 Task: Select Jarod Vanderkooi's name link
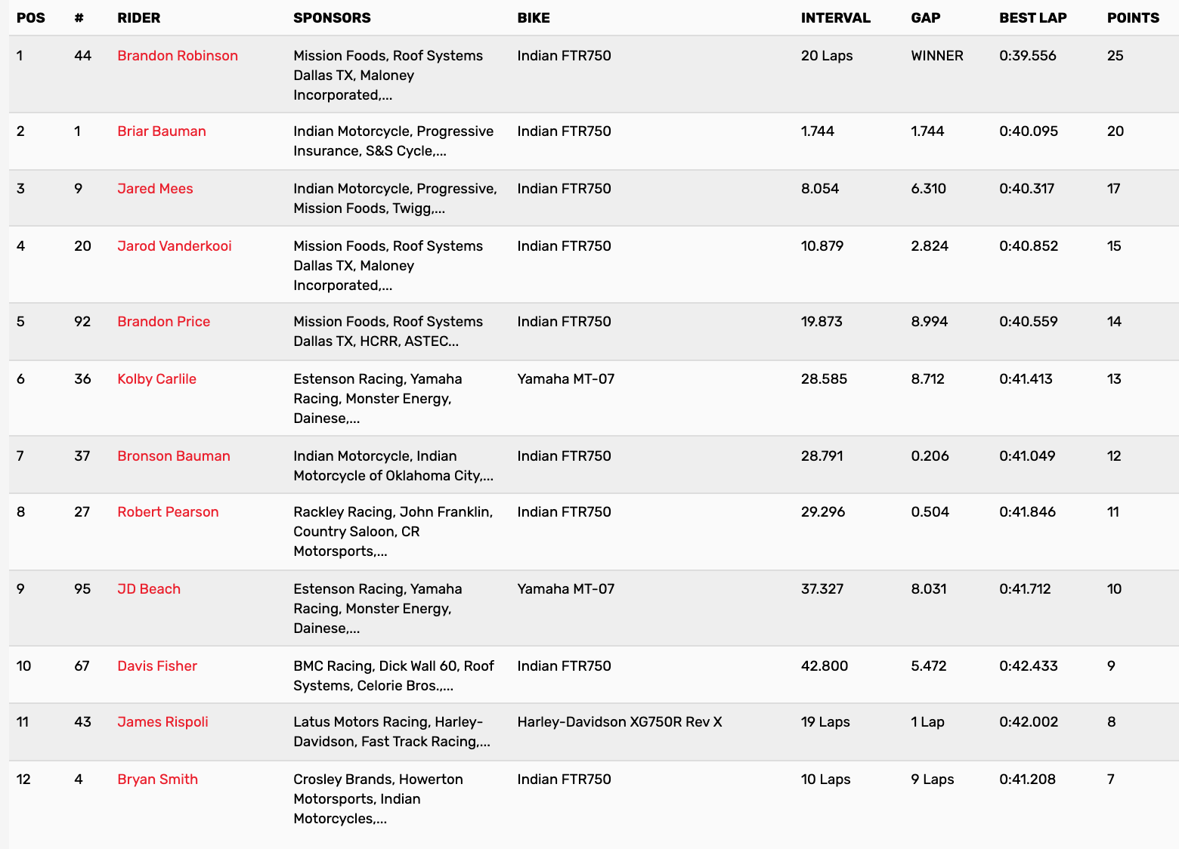[175, 246]
